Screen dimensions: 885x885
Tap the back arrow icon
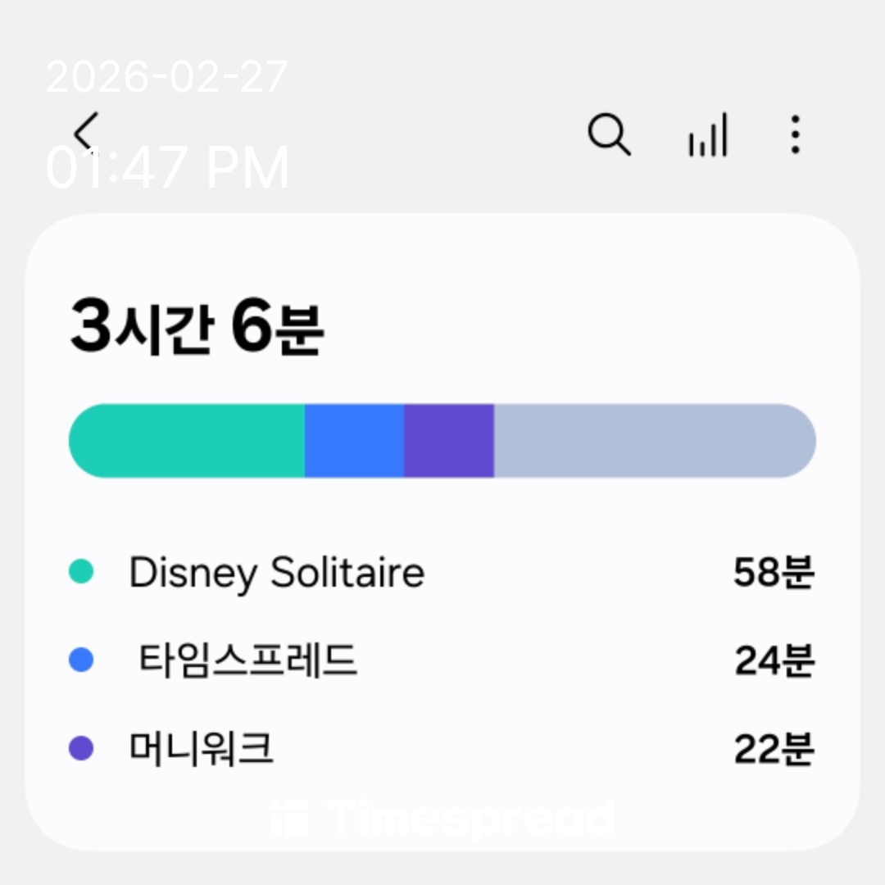(x=85, y=133)
